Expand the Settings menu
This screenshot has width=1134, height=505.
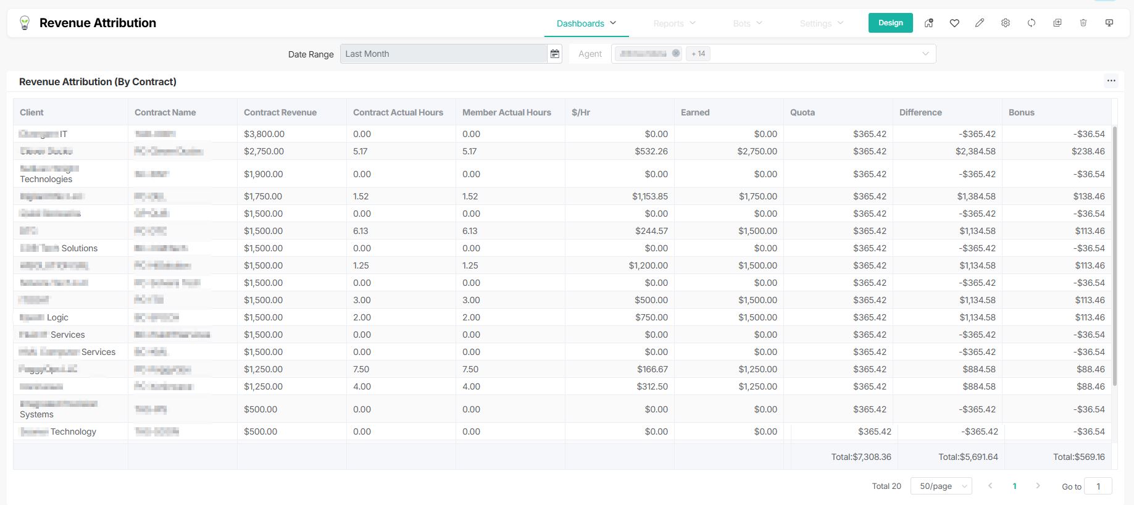[821, 23]
